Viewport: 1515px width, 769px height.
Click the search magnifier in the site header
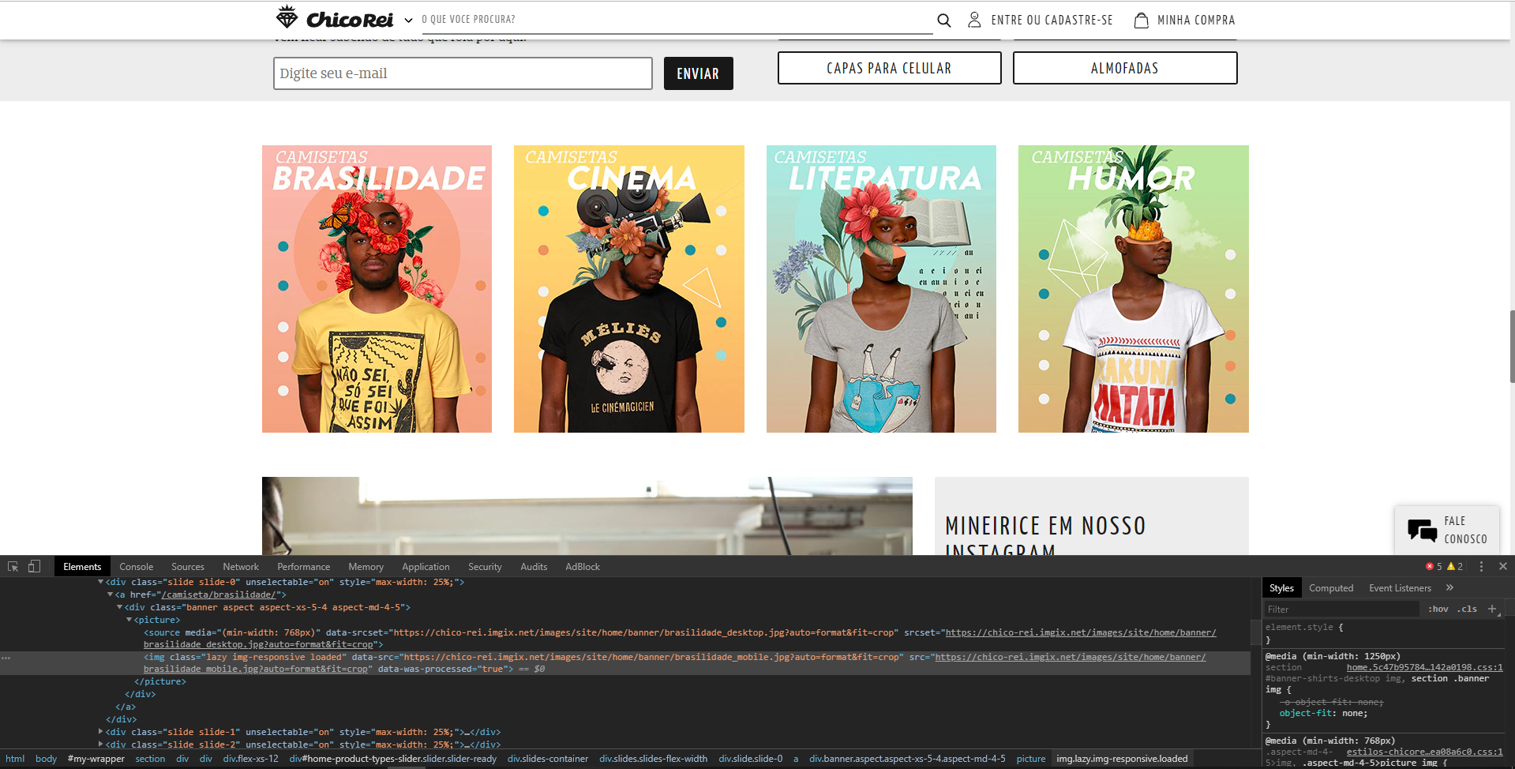[x=944, y=20]
